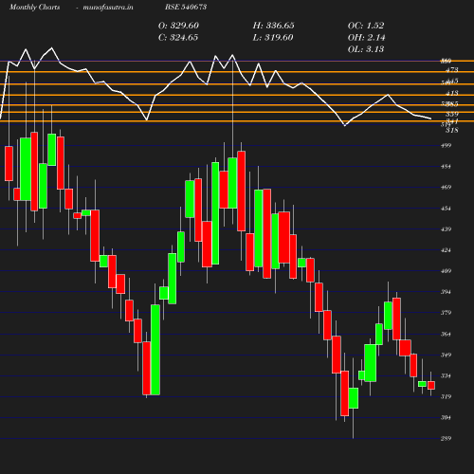Screen dimensions: 474x474
Task: Click the 499 price axis label
Action: coord(446,146)
